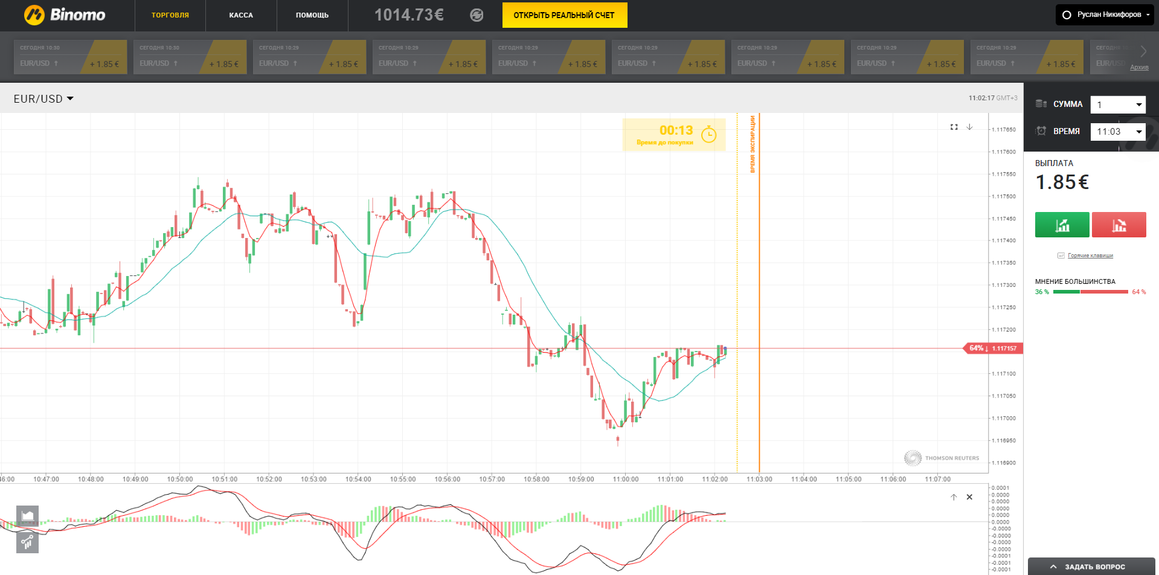Click the keyboard icon for hotkeys
1159x575 pixels.
pyautogui.click(x=1061, y=255)
